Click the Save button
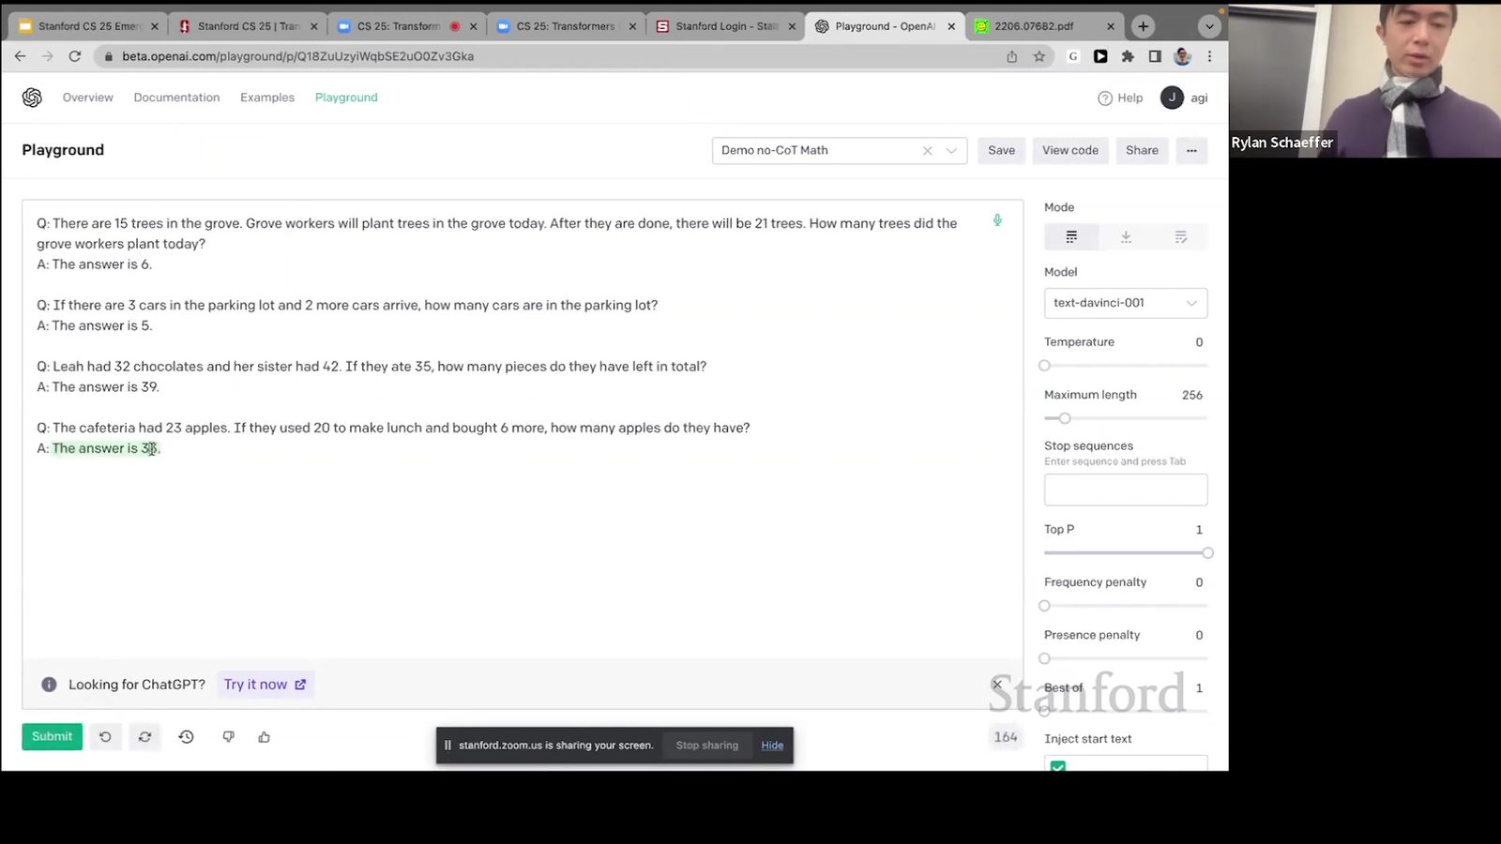 point(1001,150)
